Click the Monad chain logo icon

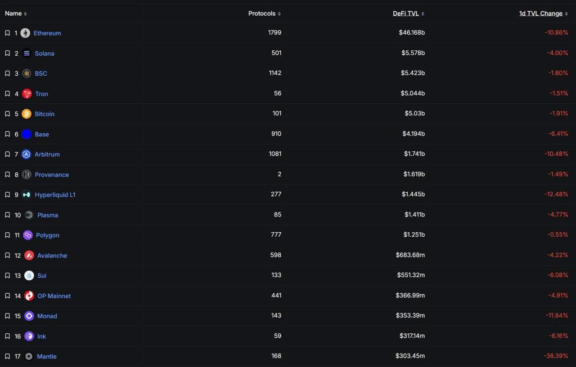coord(29,316)
